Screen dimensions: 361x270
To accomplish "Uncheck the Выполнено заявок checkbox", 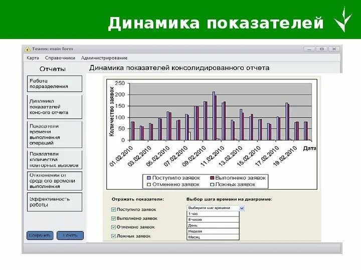I will click(x=113, y=218).
